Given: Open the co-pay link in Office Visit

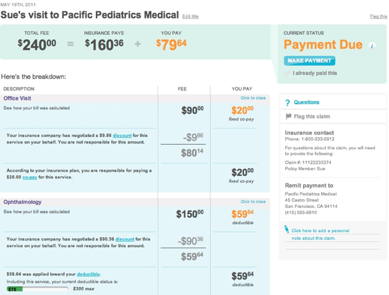Looking at the screenshot, I should tap(30, 177).
